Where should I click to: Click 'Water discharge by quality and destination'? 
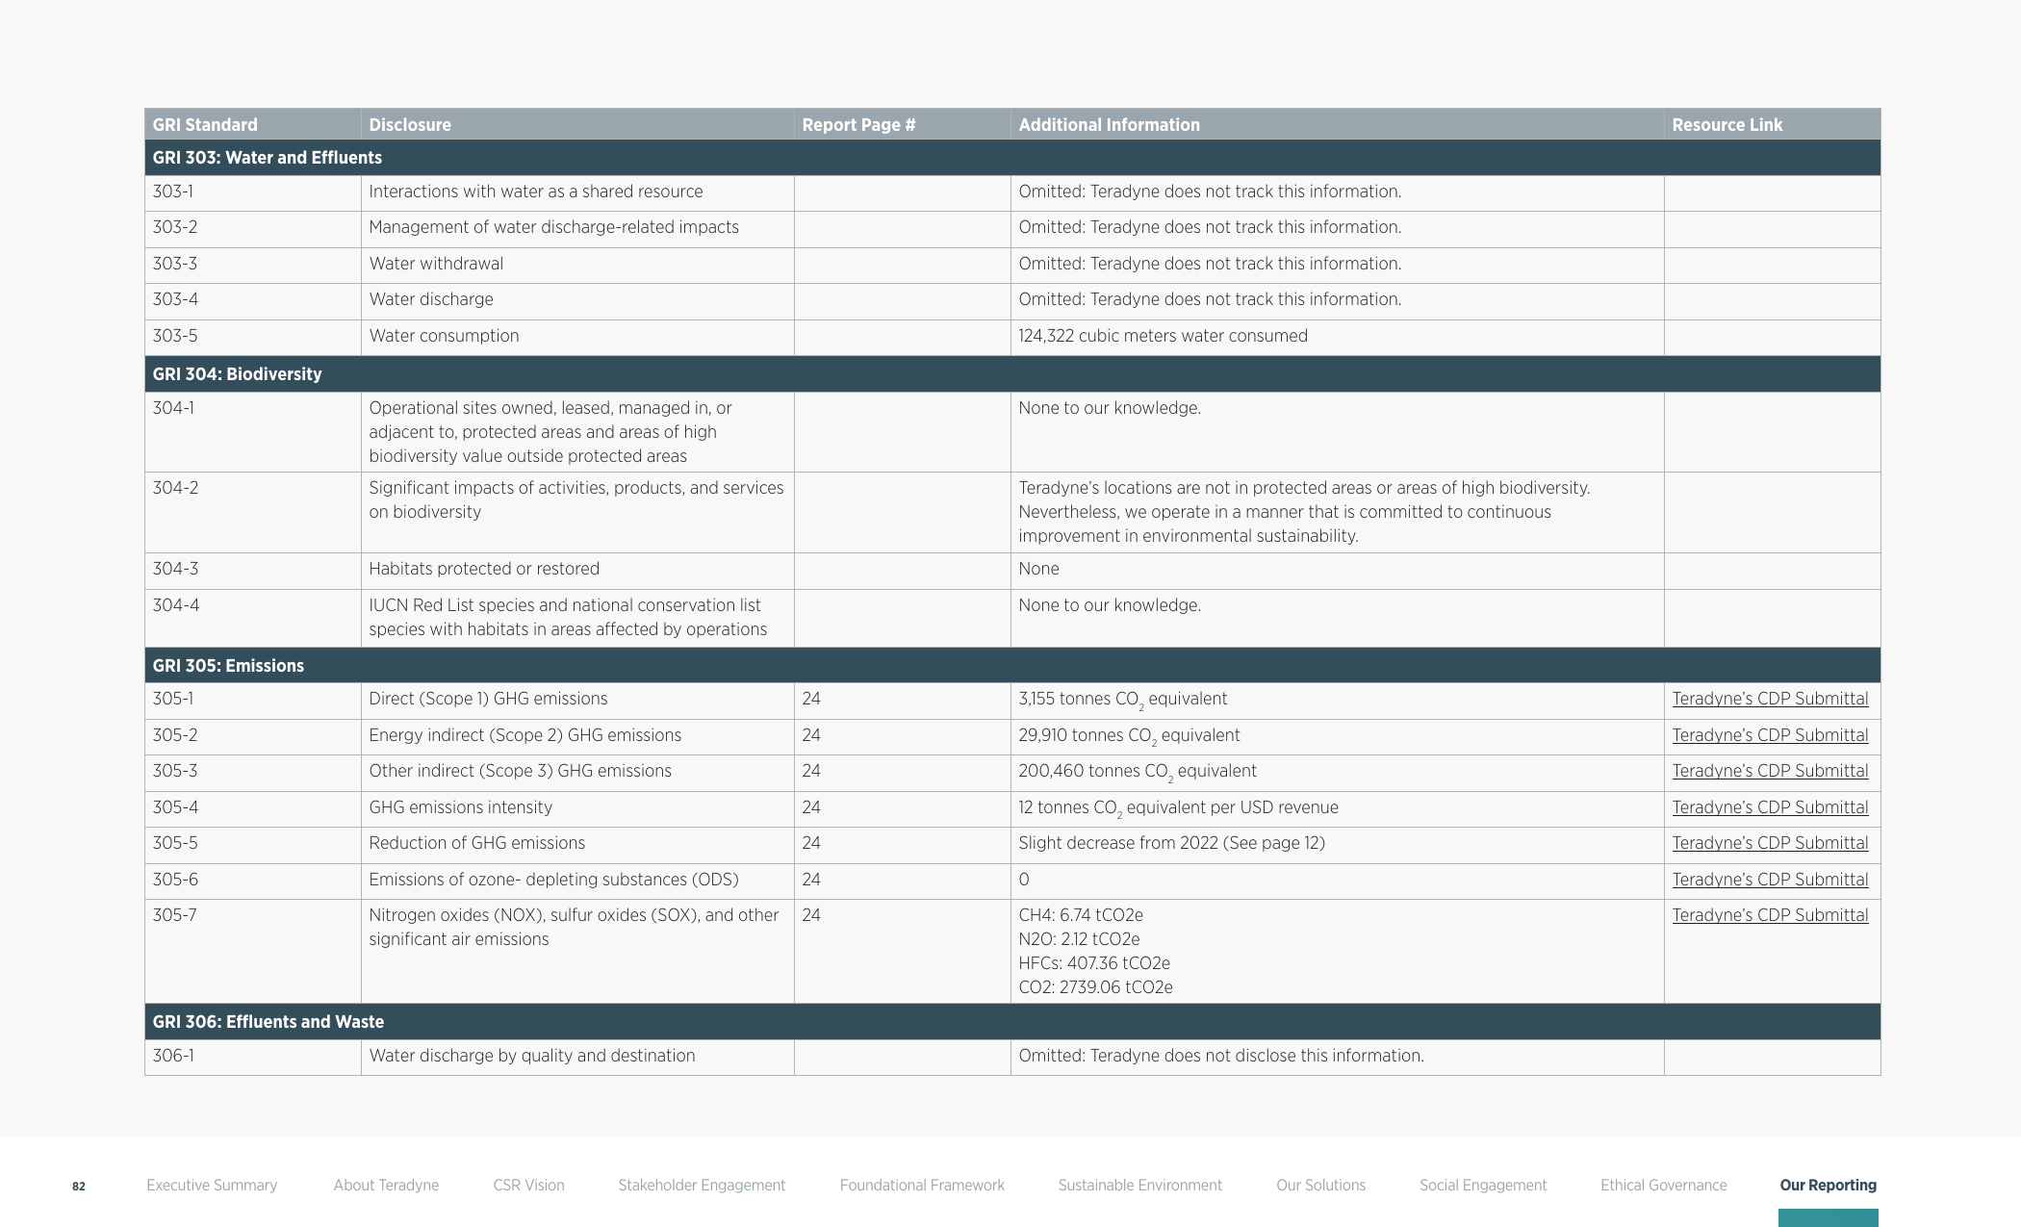(x=531, y=1056)
